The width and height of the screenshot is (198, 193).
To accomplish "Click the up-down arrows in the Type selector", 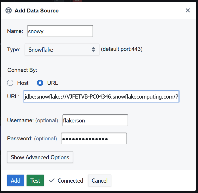I will 93,50.
